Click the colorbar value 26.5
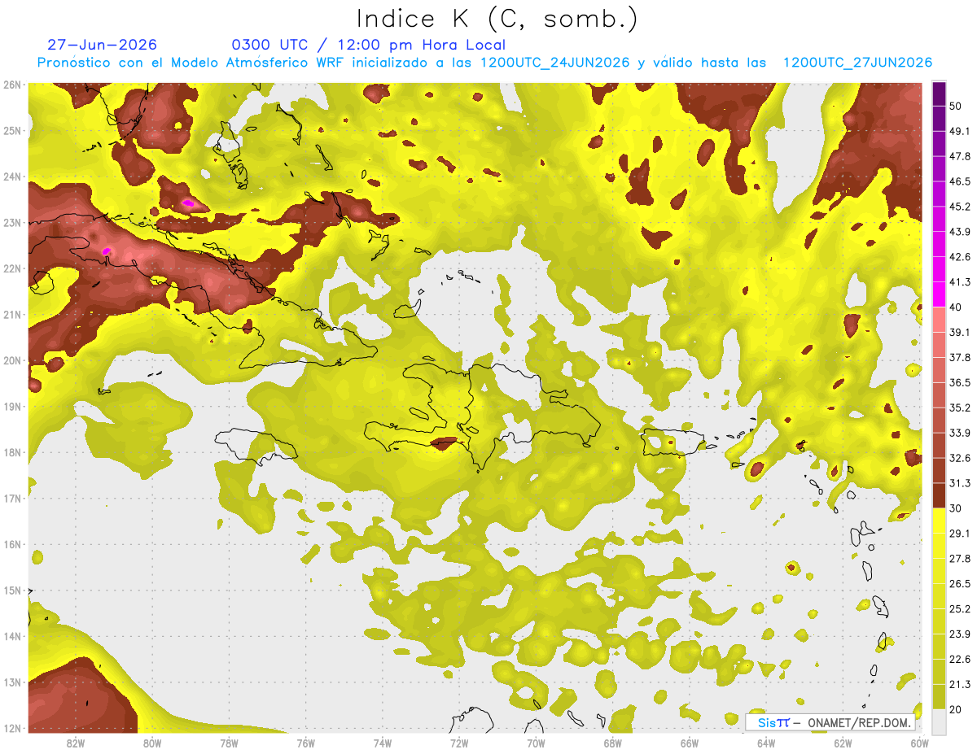The height and width of the screenshot is (754, 977). [960, 584]
